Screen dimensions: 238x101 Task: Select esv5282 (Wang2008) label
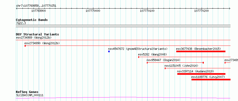coord(152,54)
